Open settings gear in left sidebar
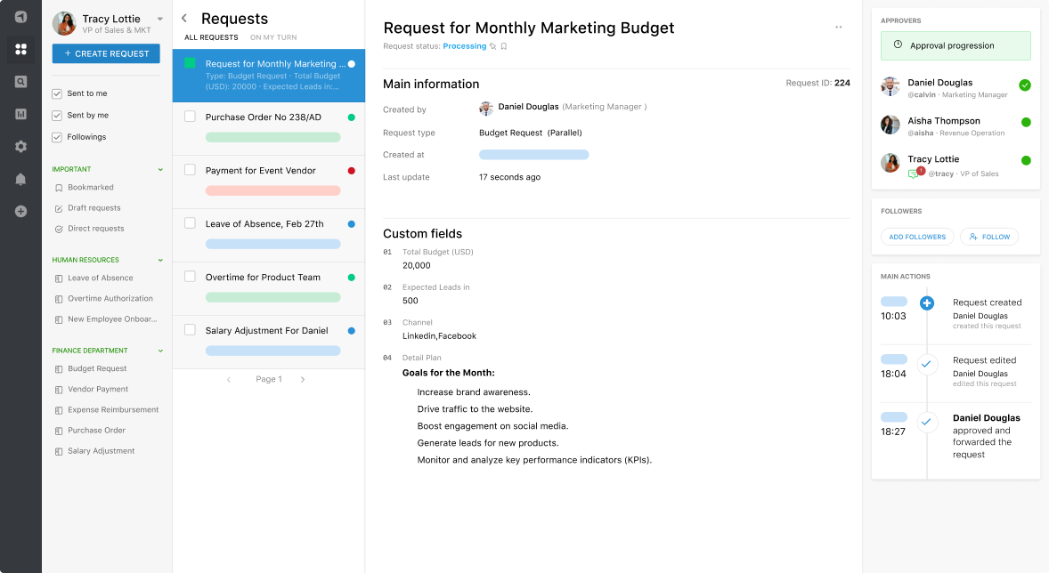Image resolution: width=1049 pixels, height=573 pixels. [x=20, y=147]
